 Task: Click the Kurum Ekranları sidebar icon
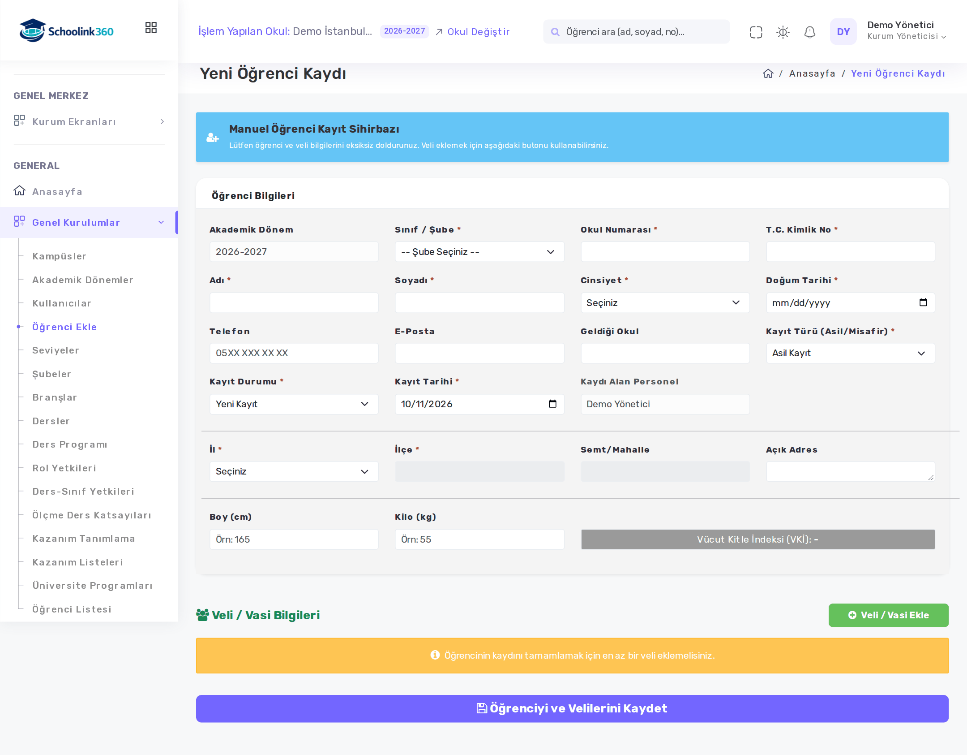19,121
